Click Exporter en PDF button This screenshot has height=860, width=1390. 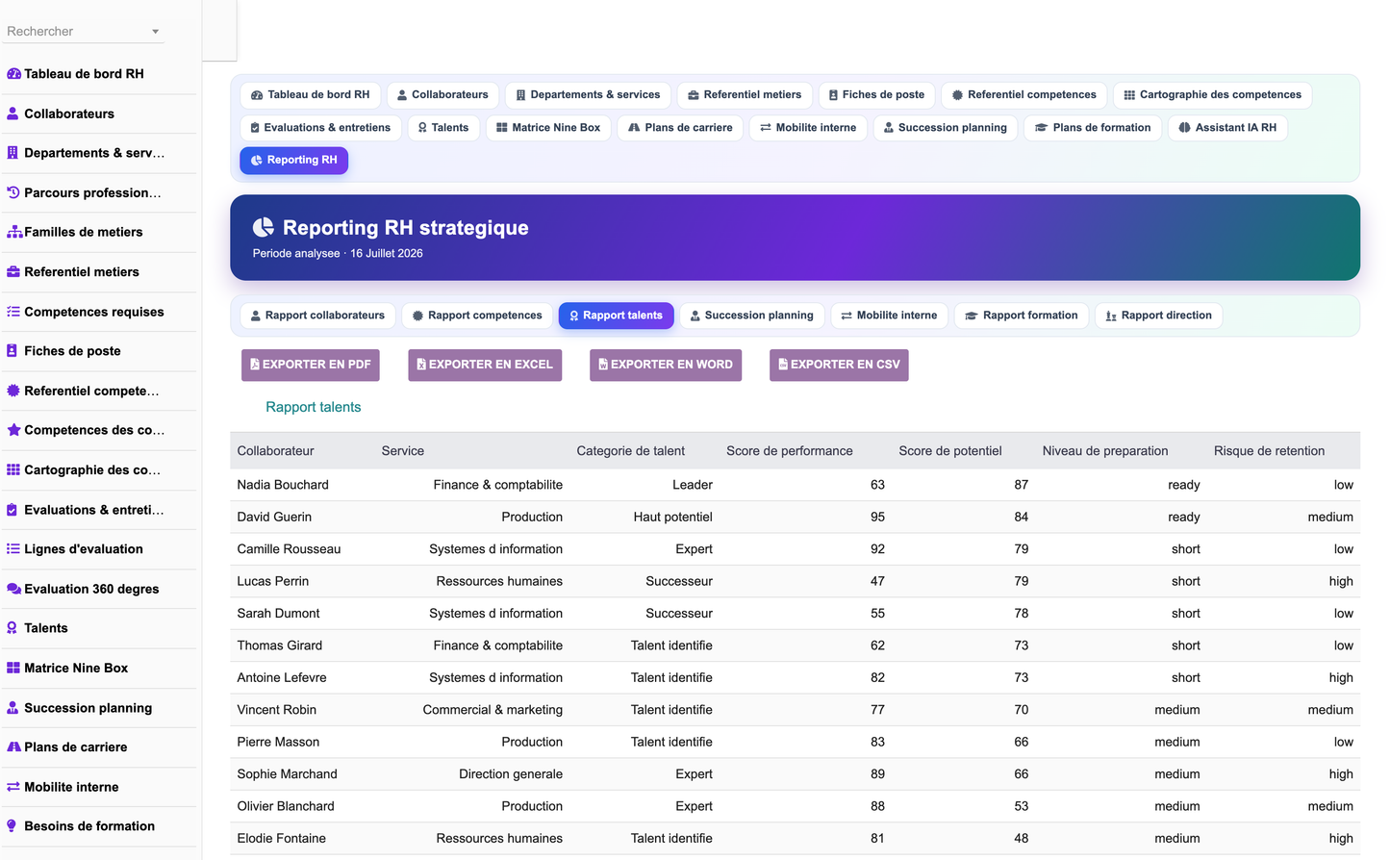coord(311,365)
